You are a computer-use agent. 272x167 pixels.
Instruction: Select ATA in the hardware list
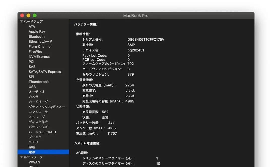pos(32,26)
